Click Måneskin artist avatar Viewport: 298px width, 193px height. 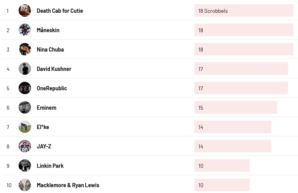coord(25,30)
